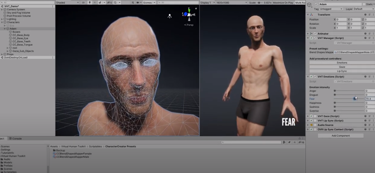The width and height of the screenshot is (375, 173).
Task: Click the Adam GameObject cube icon
Action: click(x=310, y=4)
